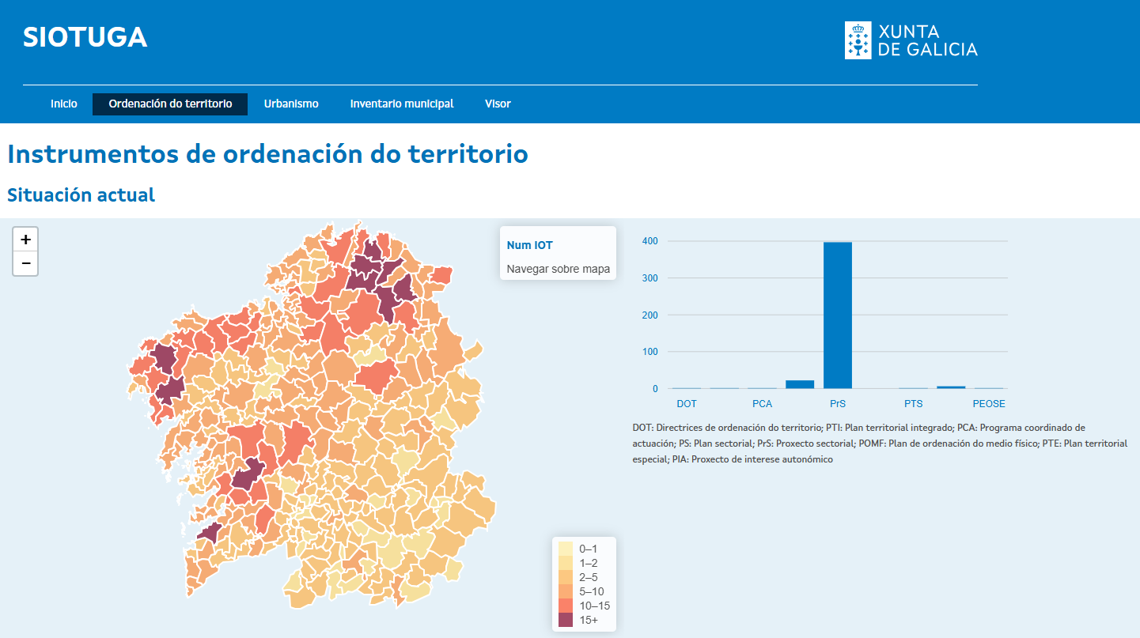Click the 2–5 legend color swatch
Image resolution: width=1140 pixels, height=638 pixels.
pyautogui.click(x=566, y=577)
